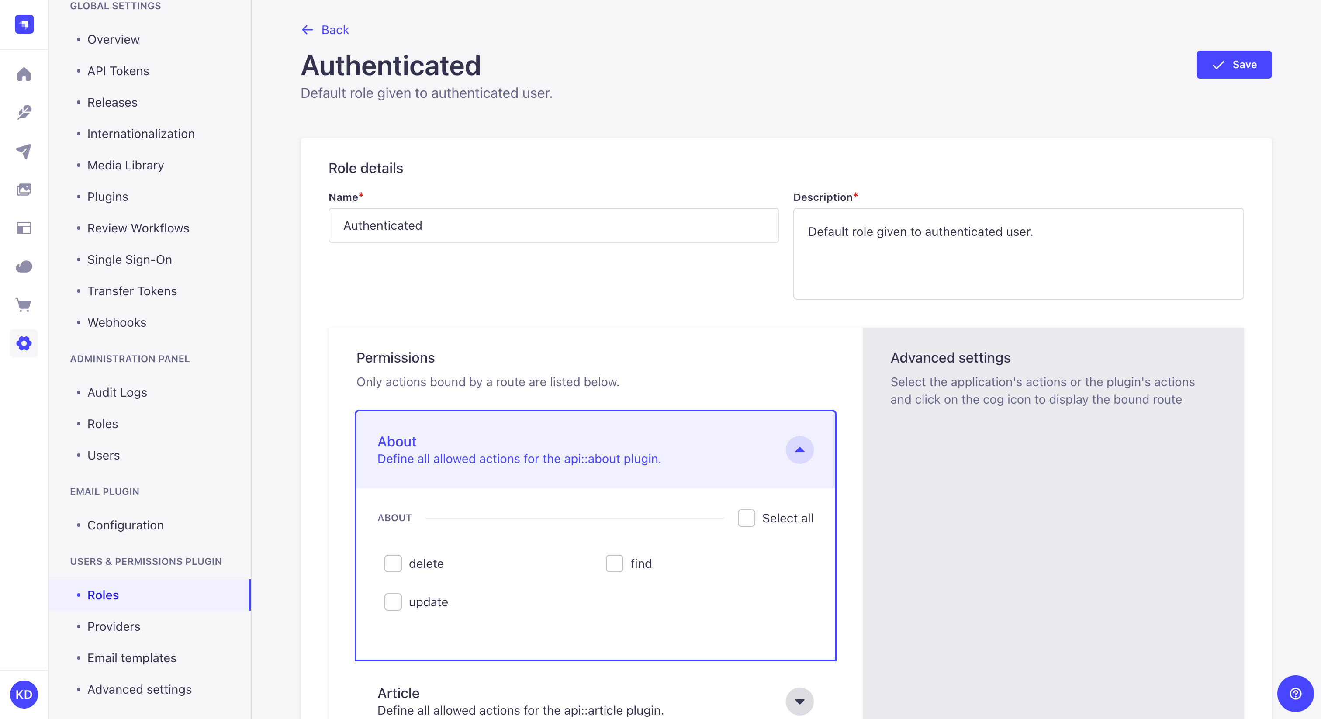Open the Settings gear icon

[24, 343]
